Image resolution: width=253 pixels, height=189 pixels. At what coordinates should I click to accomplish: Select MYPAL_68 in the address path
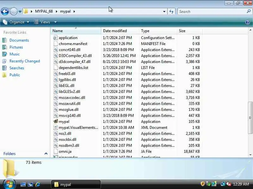[x=44, y=11]
